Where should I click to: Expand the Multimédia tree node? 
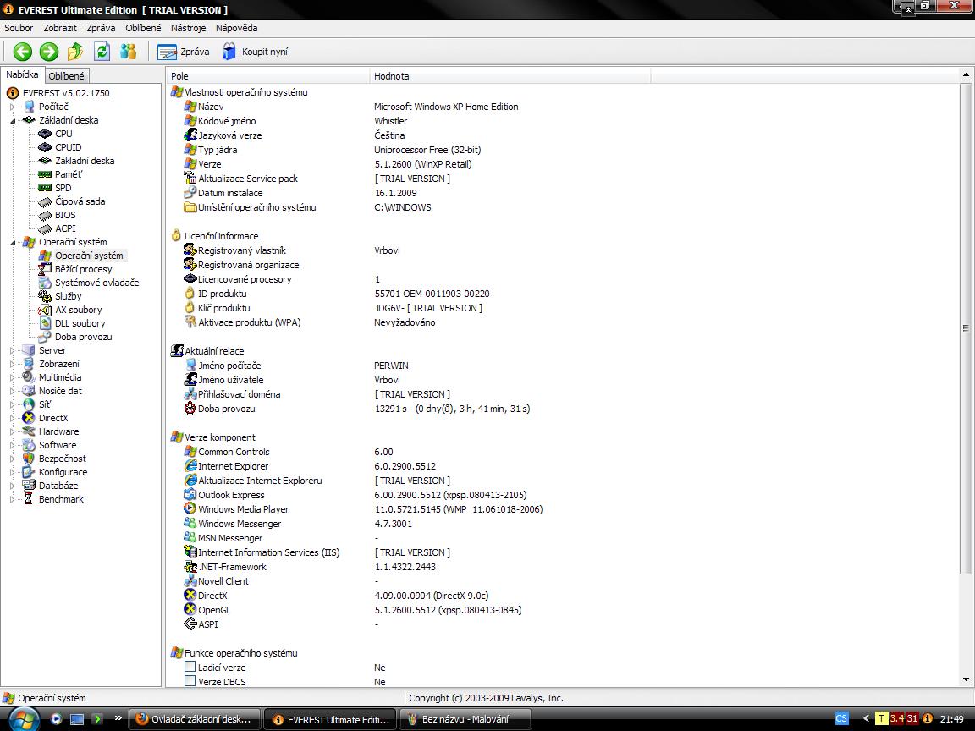12,377
